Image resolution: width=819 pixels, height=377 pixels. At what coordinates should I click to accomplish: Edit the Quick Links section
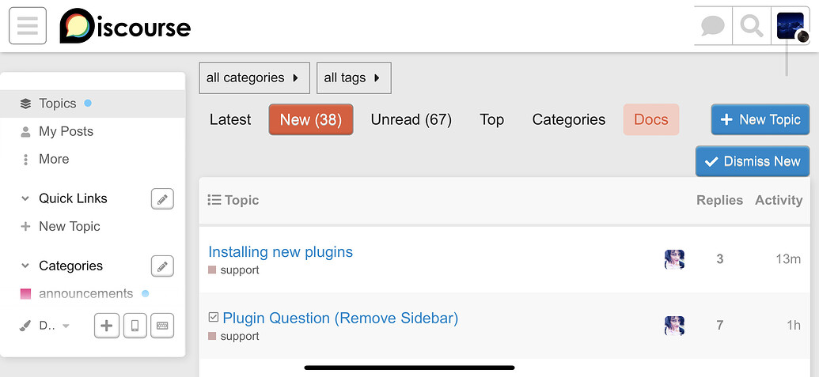[x=162, y=199]
